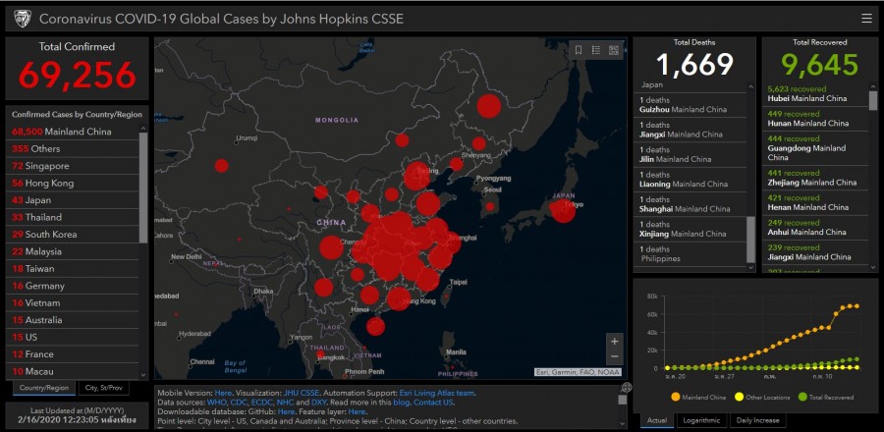Zoom in on the map with plus
Screen dimensions: 884x432
click(x=614, y=341)
